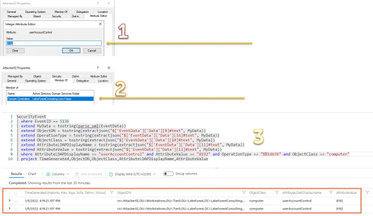Open General tab in the Member Of dialog

tap(12, 81)
